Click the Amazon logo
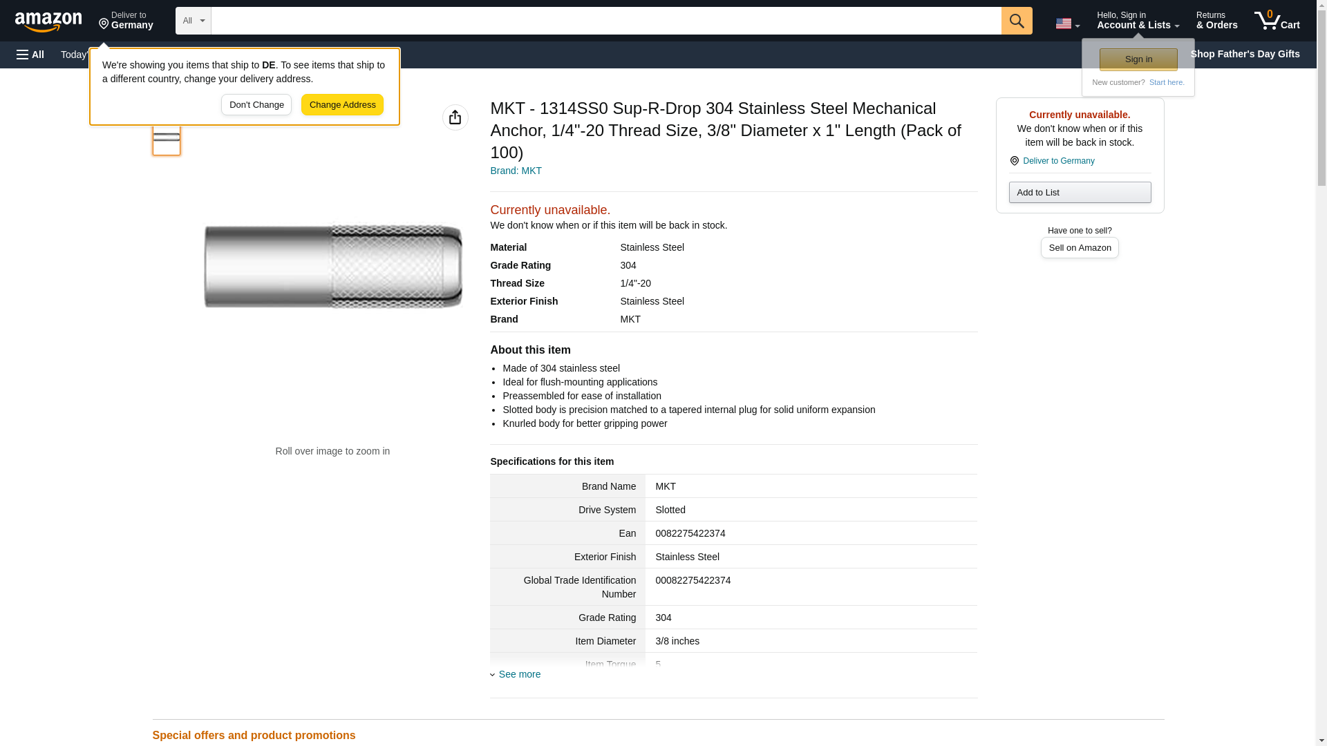The width and height of the screenshot is (1327, 746). click(x=48, y=21)
